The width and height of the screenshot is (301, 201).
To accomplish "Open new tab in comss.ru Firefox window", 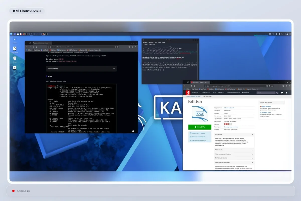I will [x=212, y=82].
